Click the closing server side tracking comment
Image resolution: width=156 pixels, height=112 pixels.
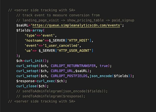pos(42,101)
